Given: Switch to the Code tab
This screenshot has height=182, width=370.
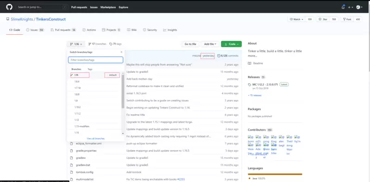Looking at the screenshot, I should coord(15,30).
